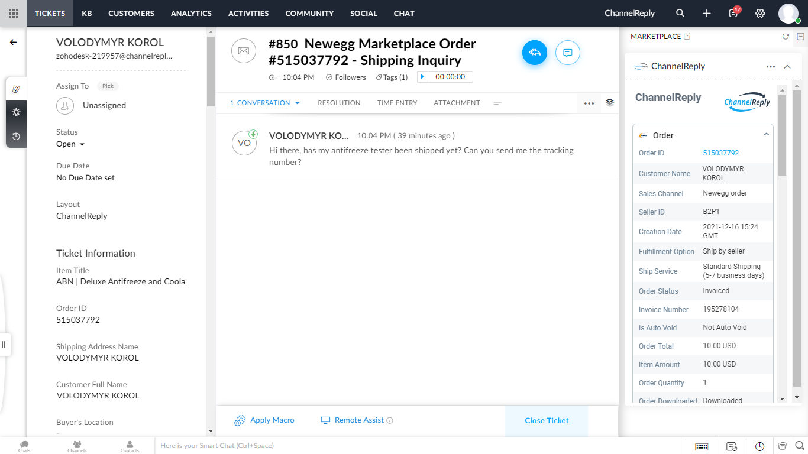Start the ticket timer play button
This screenshot has width=808, height=454.
coord(422,77)
